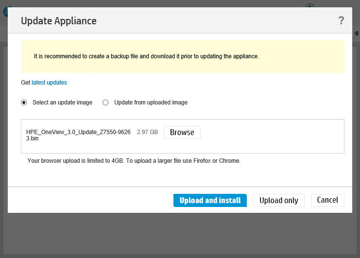
Task: Click the 4GB browser upload limit note
Action: pyautogui.click(x=134, y=161)
